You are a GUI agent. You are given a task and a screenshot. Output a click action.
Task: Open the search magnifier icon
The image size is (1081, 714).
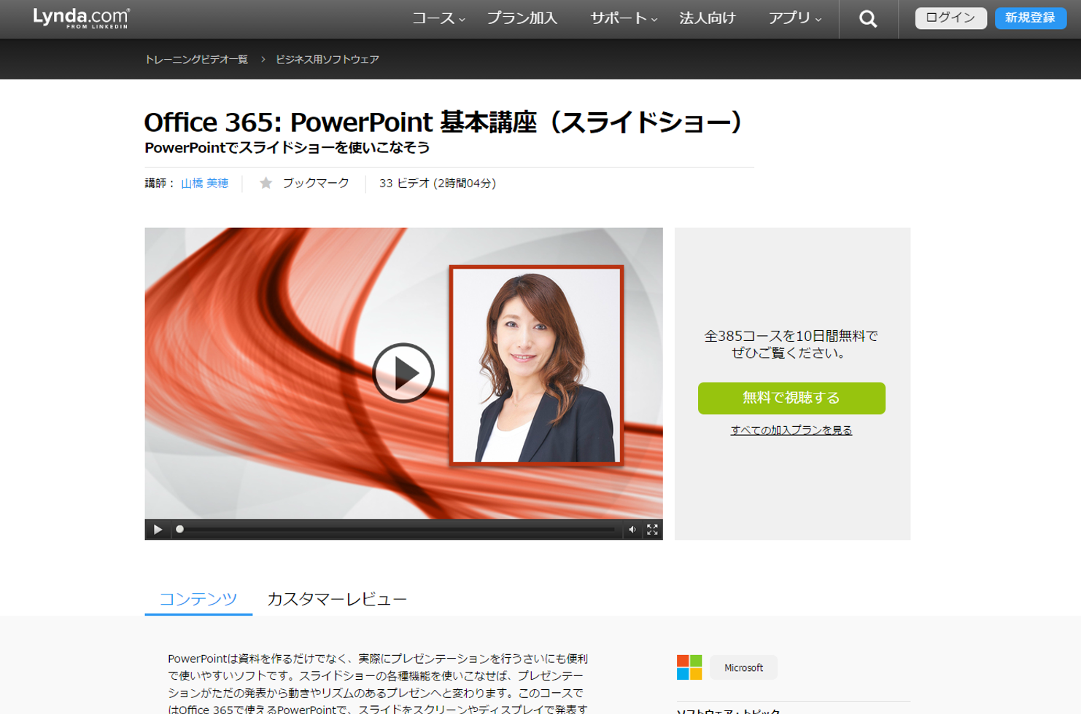click(867, 19)
